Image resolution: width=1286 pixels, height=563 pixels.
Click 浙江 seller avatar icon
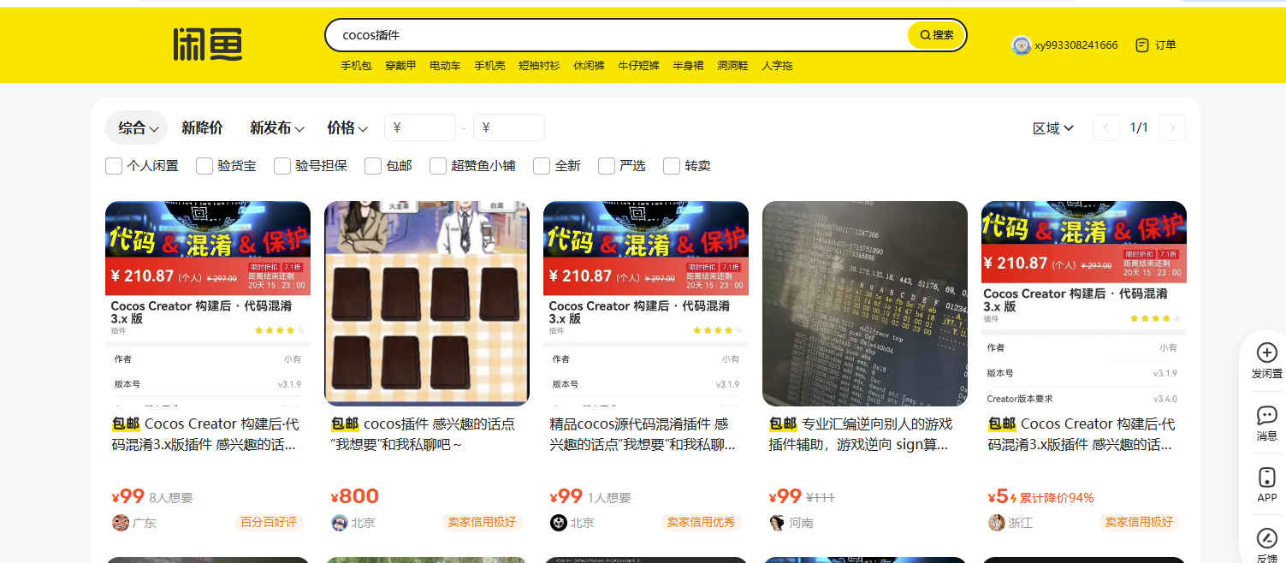click(x=997, y=523)
